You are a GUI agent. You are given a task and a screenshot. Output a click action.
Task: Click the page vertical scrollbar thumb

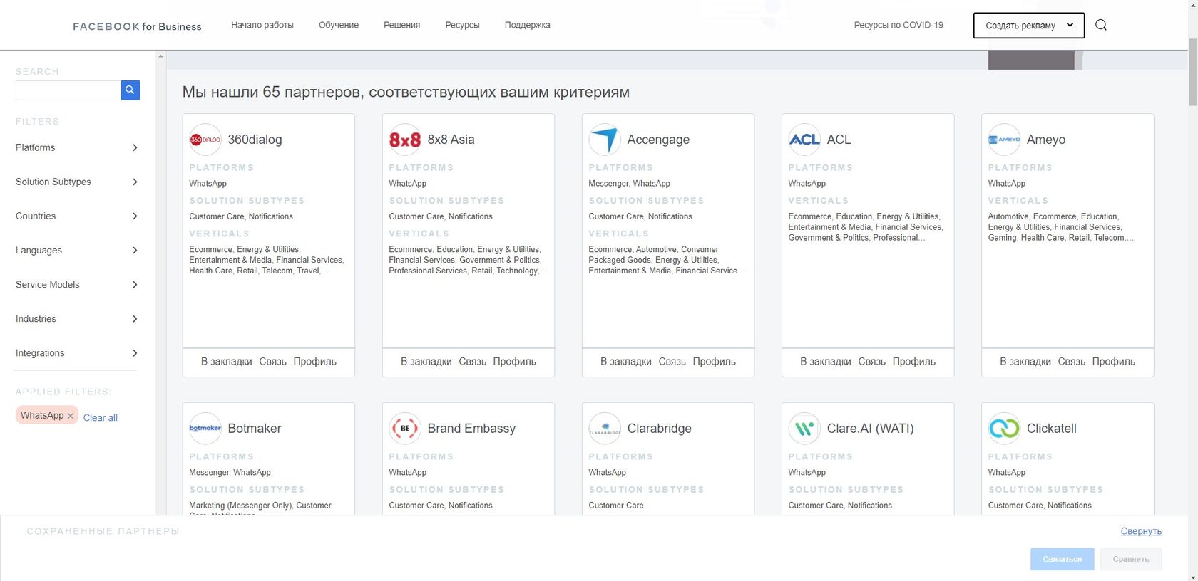(x=1192, y=71)
